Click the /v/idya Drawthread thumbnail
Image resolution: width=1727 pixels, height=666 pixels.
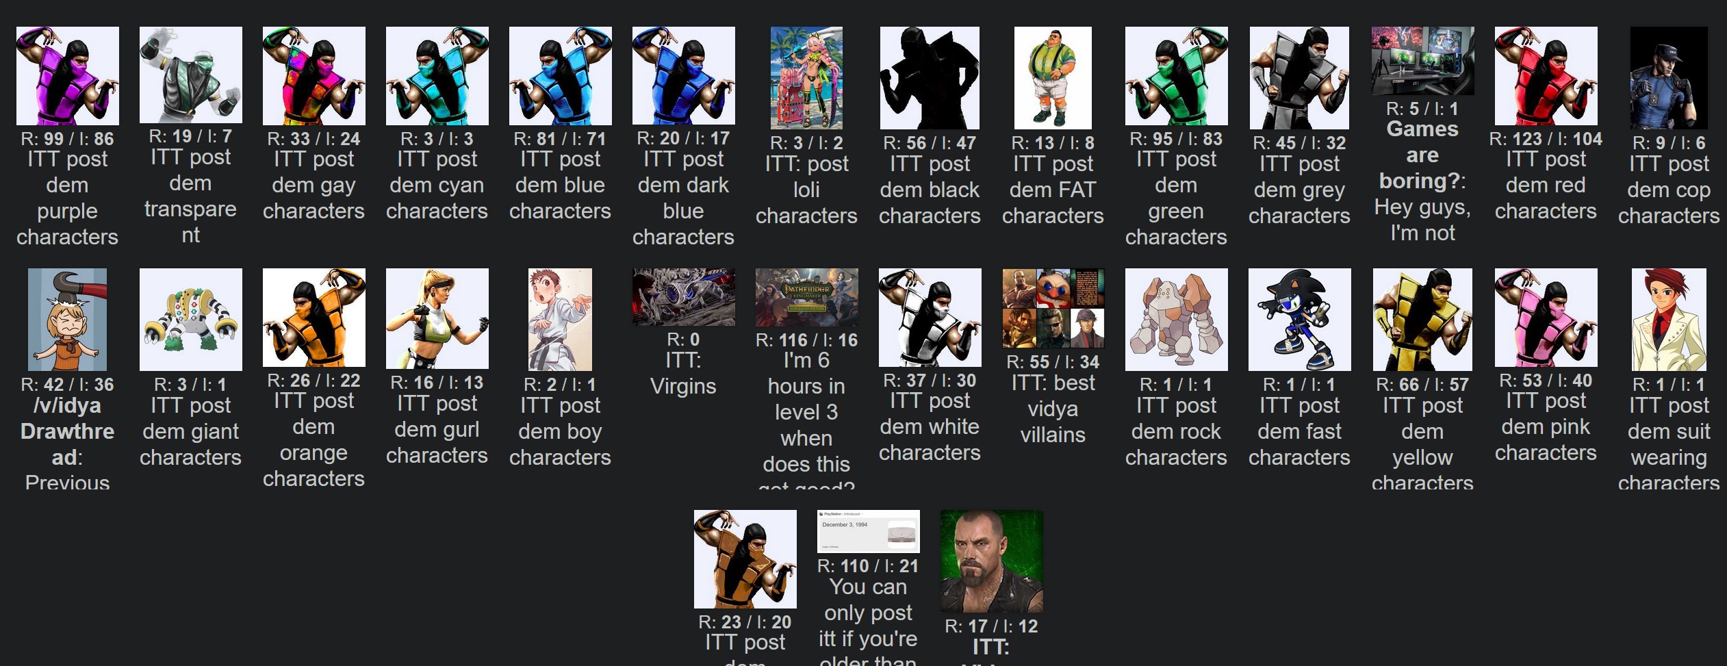tap(67, 320)
